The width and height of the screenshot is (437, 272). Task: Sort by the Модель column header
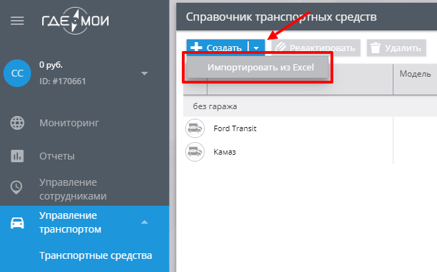point(415,74)
